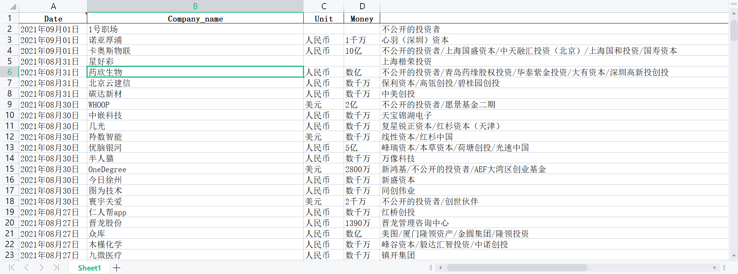
Task: Select the cell 仁人帮app
Action: (195, 212)
